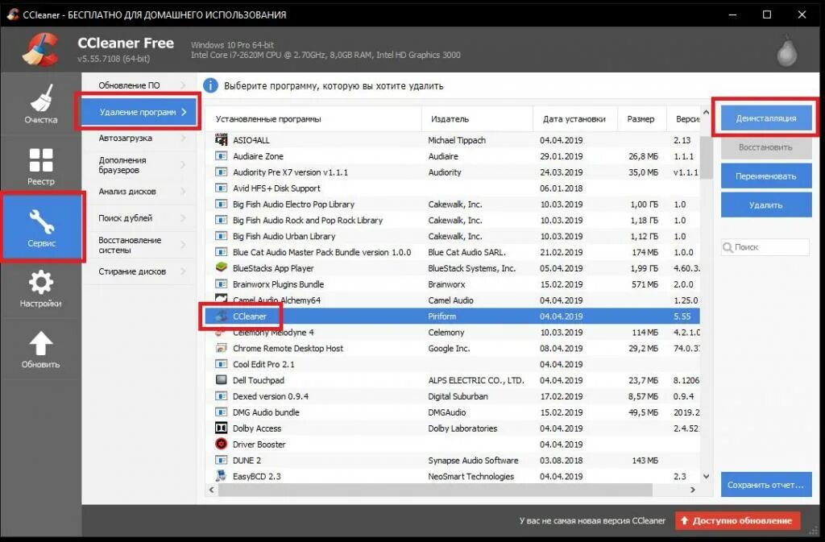The width and height of the screenshot is (825, 542).
Task: Click the pear icon in header
Action: pyautogui.click(x=787, y=51)
